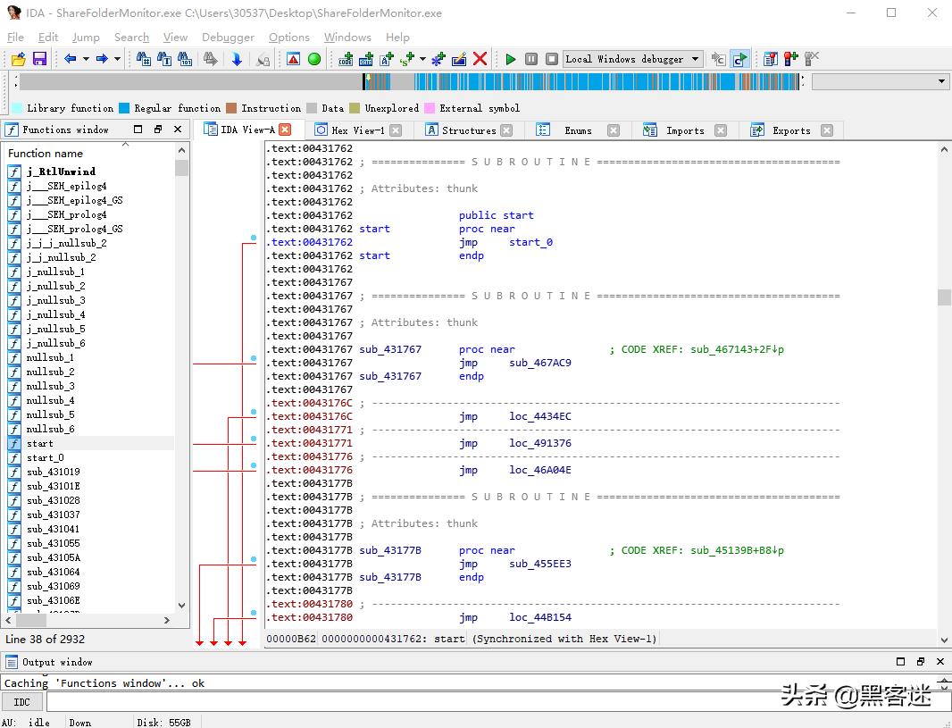This screenshot has height=728, width=952.
Task: Toggle breakpoint dot at address 00431762
Action: point(254,238)
